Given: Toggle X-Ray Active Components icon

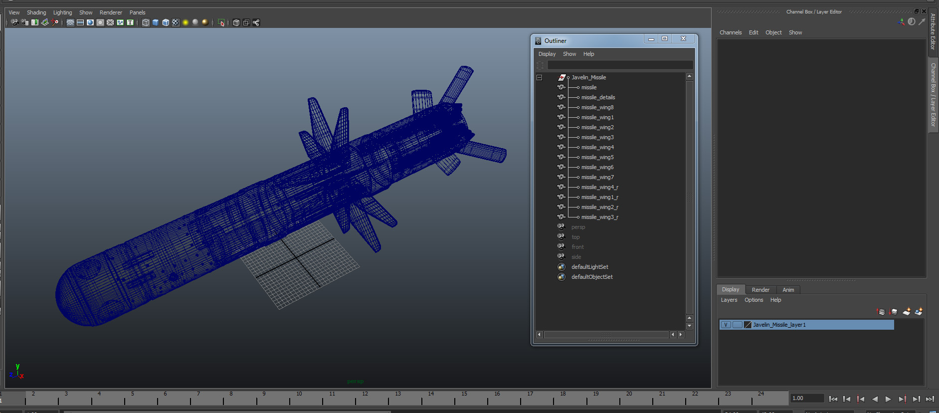Looking at the screenshot, I should click(246, 22).
